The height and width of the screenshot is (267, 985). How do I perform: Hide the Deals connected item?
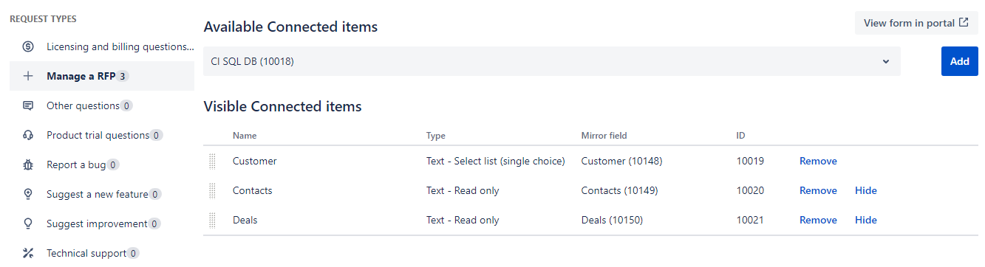[866, 220]
